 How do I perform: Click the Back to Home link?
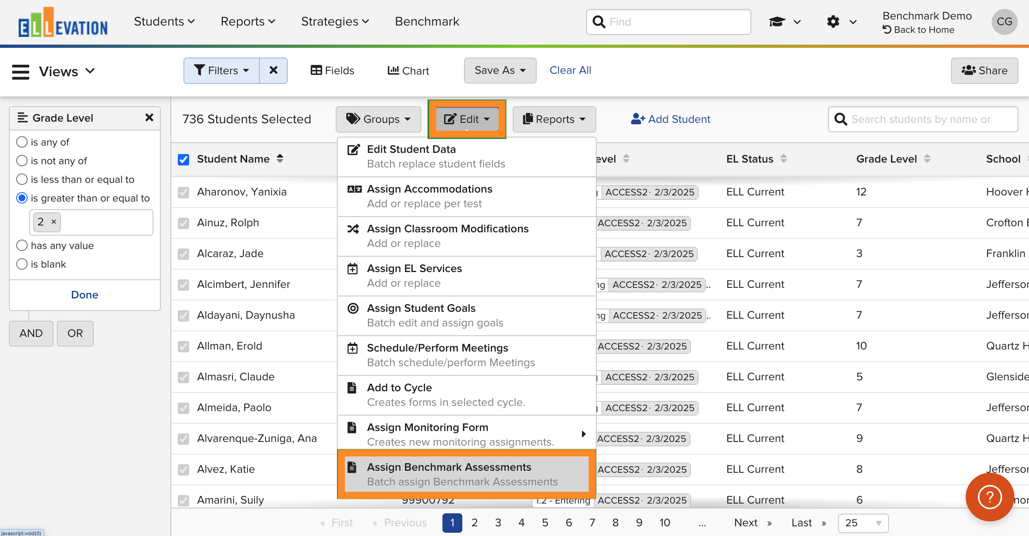point(918,30)
